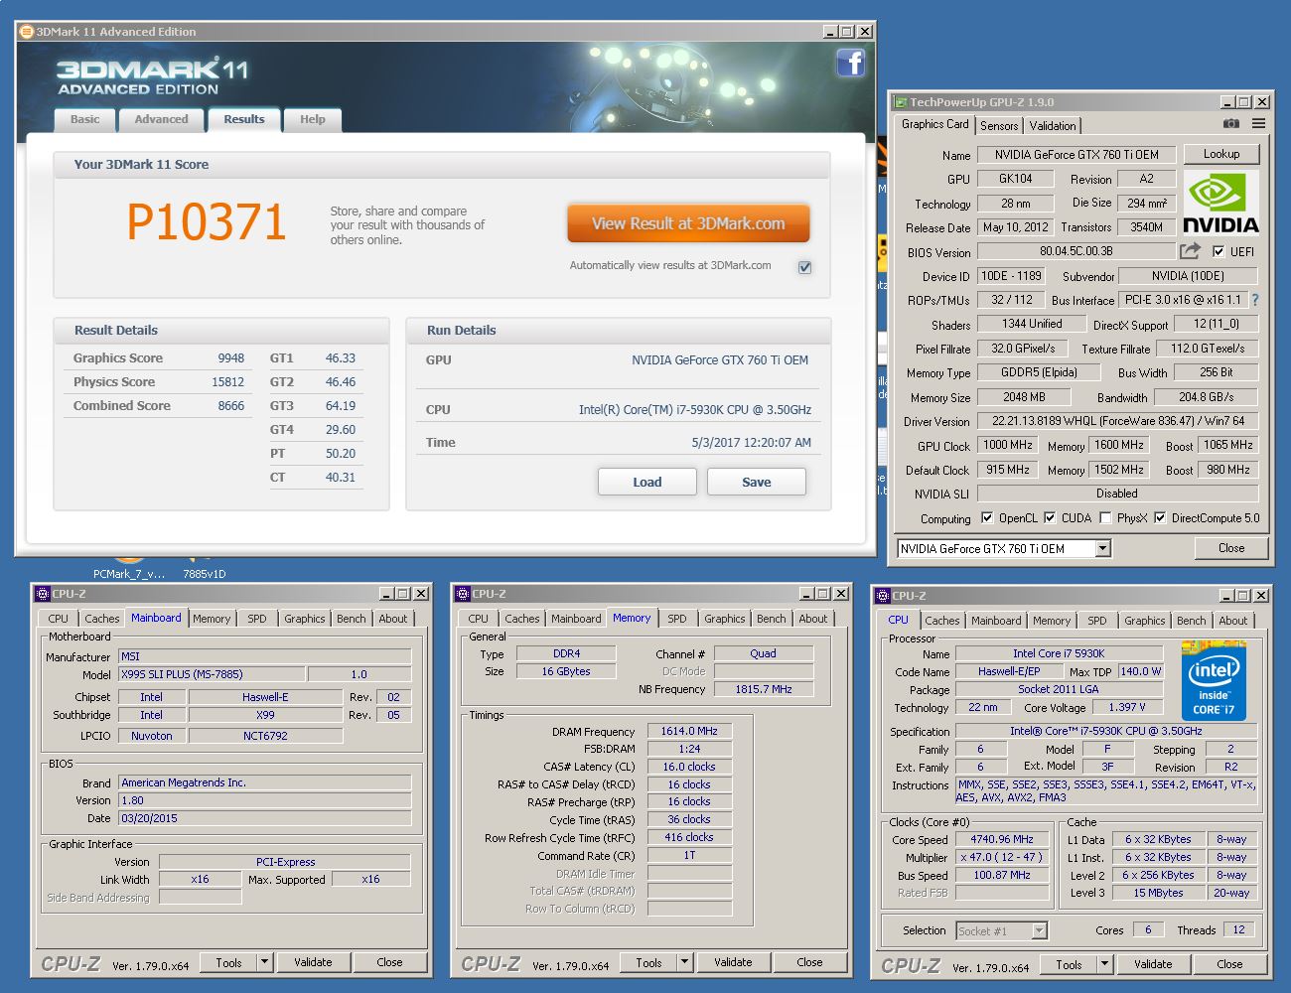This screenshot has width=1291, height=993.
Task: Expand Tools dropdown arrow in Mainboard CPU-Z
Action: (x=264, y=962)
